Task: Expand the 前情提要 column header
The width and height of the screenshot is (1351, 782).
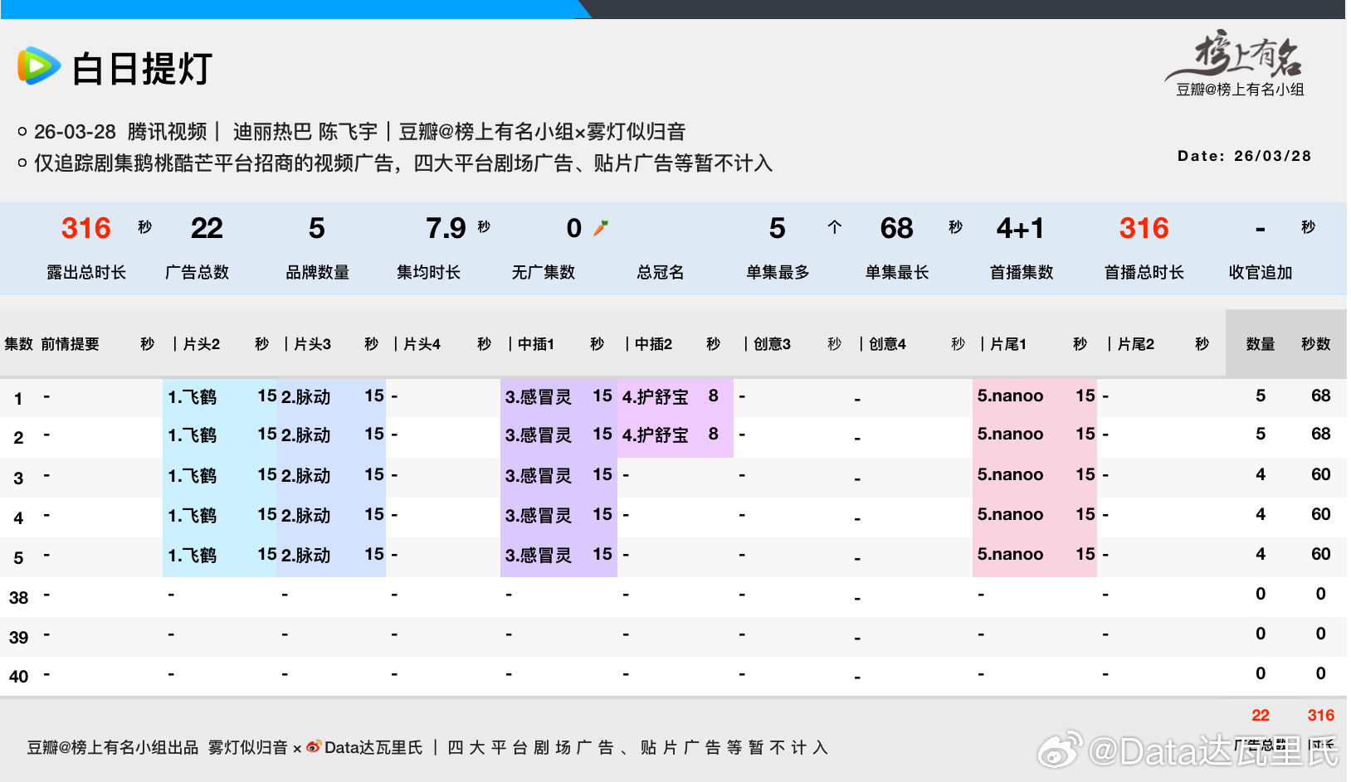Action: pos(71,343)
